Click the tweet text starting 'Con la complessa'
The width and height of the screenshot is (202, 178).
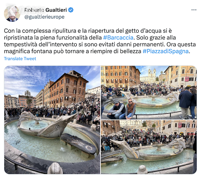tap(100, 41)
